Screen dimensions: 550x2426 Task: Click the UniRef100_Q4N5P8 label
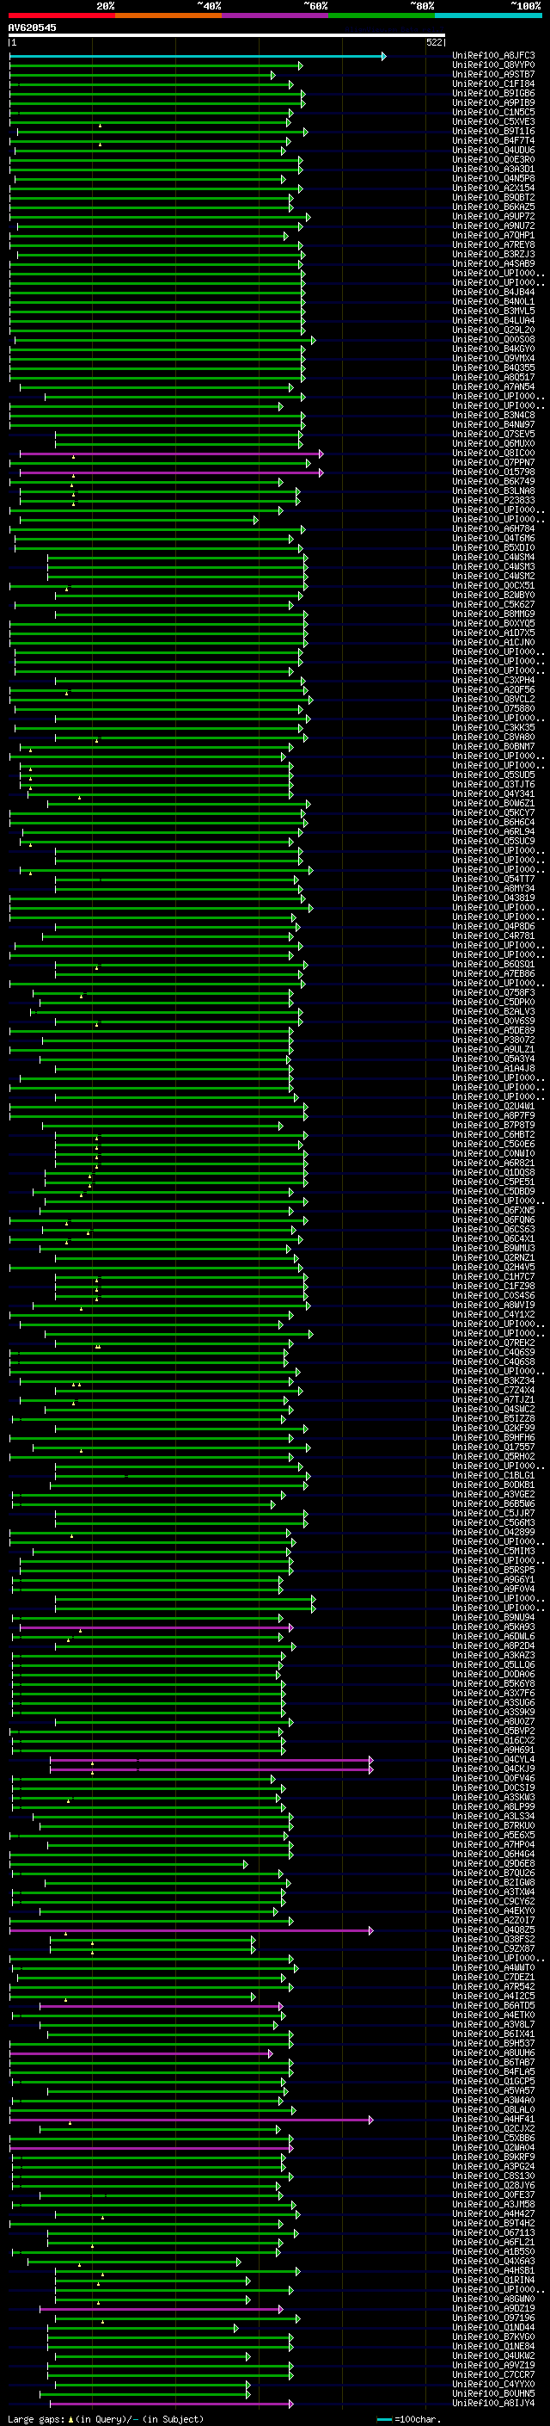tap(493, 178)
